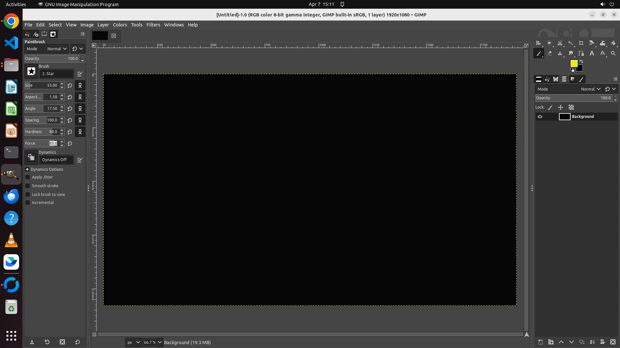Viewport: 620px width, 348px height.
Task: Check the Incremental option
Action: click(x=28, y=203)
